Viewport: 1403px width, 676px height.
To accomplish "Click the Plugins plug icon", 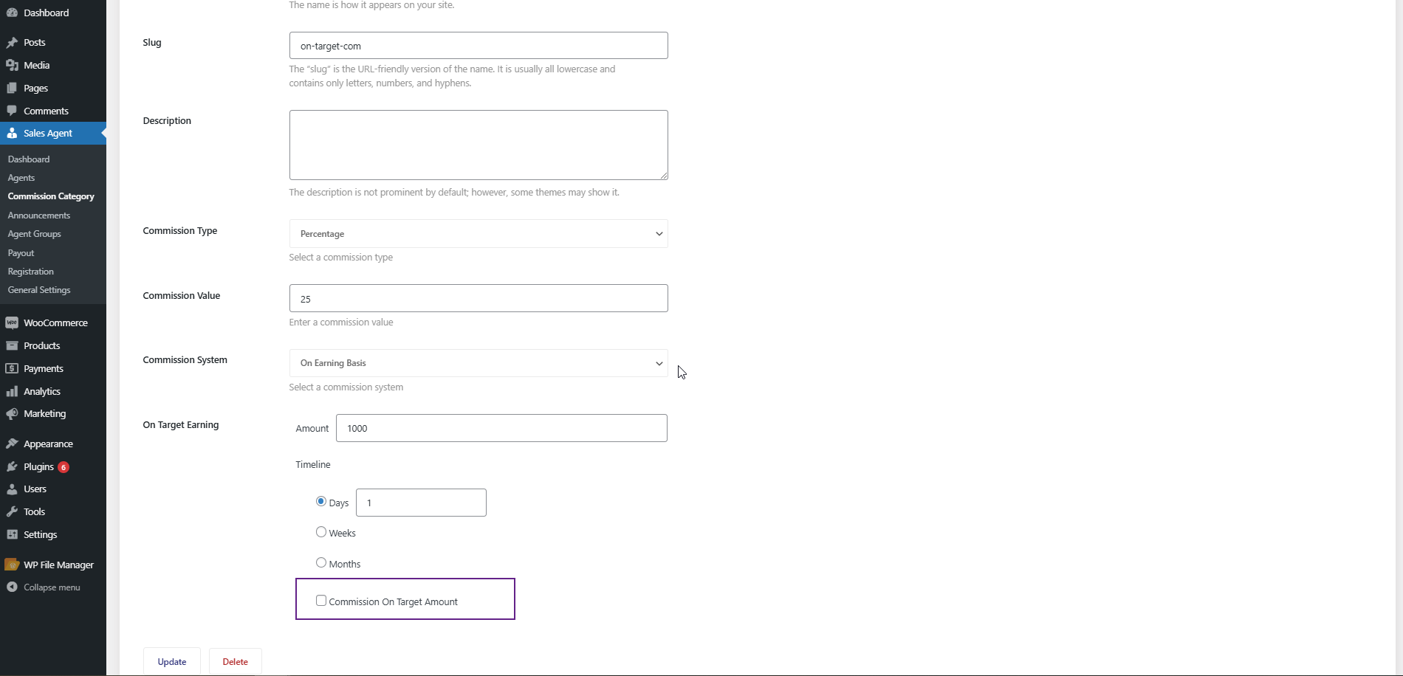I will (x=12, y=466).
